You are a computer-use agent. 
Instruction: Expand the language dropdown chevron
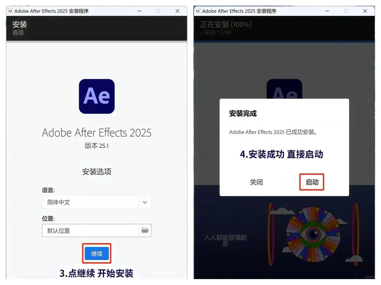tap(145, 202)
